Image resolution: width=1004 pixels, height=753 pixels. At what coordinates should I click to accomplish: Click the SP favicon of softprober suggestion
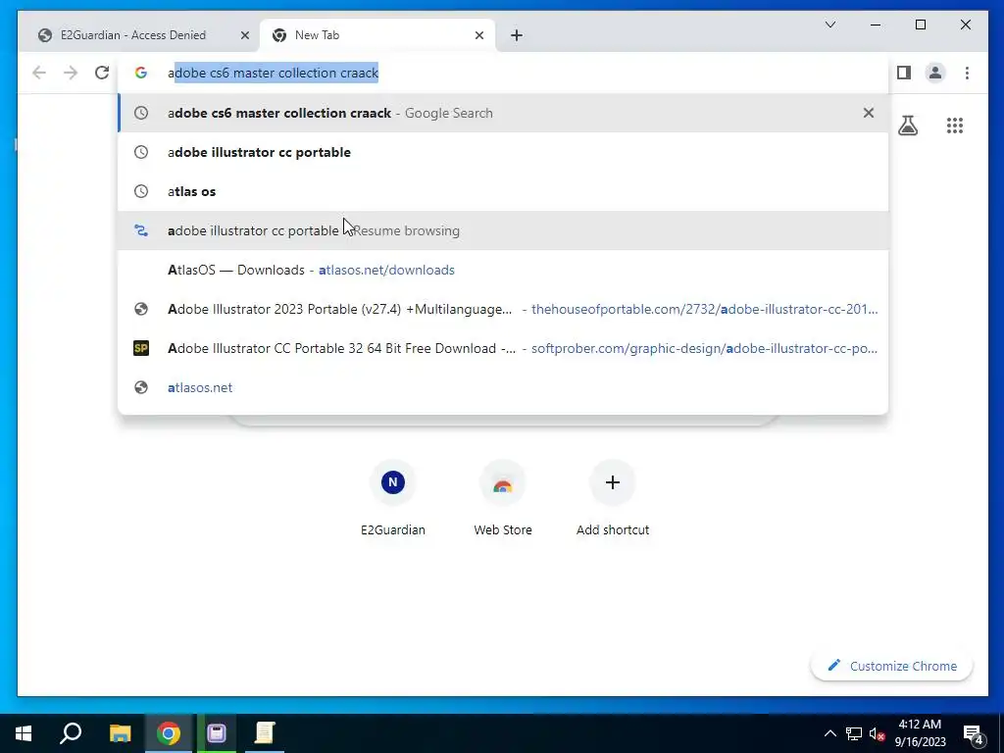pos(141,348)
